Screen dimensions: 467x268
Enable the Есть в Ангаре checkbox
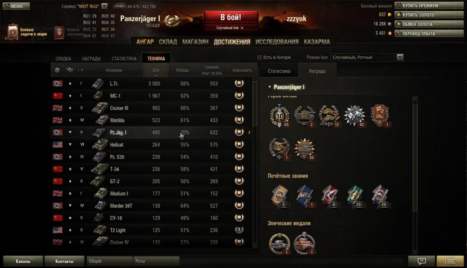(260, 58)
